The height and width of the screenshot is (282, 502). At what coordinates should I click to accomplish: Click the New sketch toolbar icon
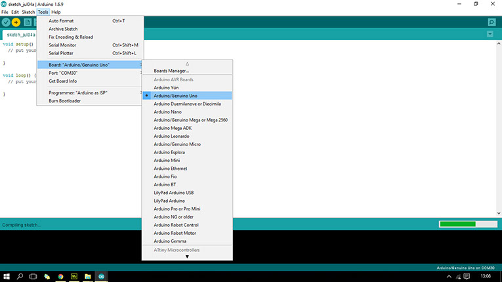28,22
